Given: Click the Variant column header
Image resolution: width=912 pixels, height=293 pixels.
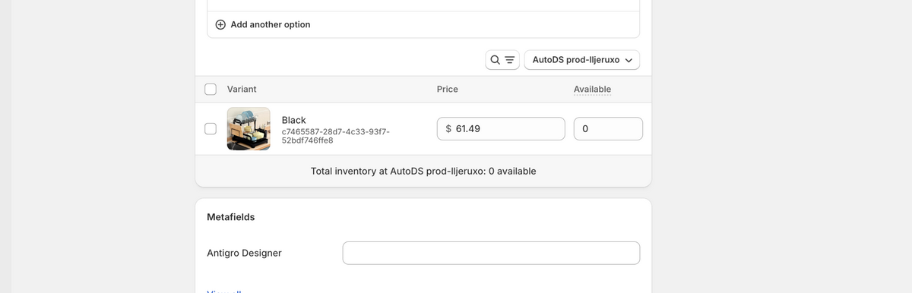Looking at the screenshot, I should pyautogui.click(x=242, y=89).
